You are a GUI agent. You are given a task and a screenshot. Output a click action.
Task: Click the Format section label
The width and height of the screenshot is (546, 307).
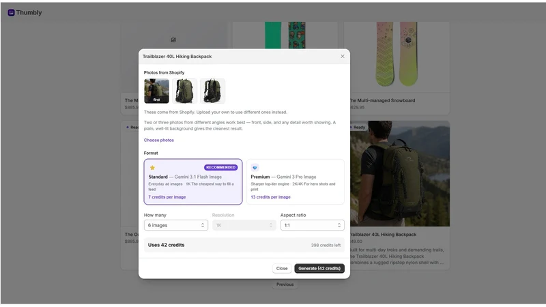tap(151, 153)
